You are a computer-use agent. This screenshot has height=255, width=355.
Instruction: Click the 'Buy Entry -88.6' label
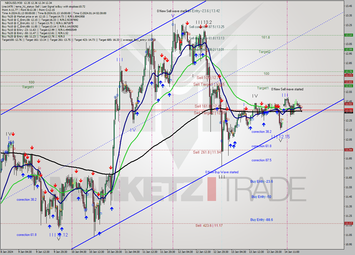[x=262, y=220]
